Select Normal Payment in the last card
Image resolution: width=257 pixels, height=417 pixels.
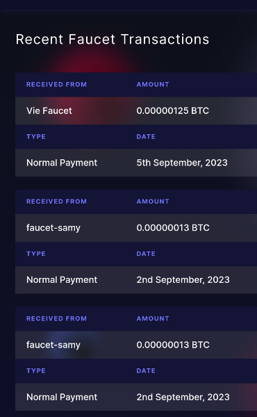coord(62,397)
